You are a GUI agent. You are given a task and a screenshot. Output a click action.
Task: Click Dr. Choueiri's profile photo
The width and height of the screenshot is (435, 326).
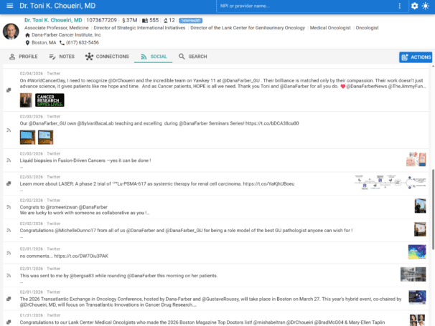pos(11,31)
